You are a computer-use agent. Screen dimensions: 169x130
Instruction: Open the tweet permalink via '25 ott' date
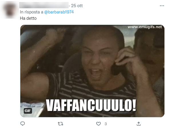[77, 6]
